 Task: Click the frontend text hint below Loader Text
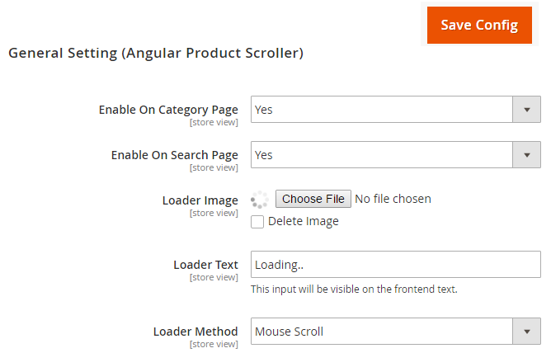pos(354,289)
